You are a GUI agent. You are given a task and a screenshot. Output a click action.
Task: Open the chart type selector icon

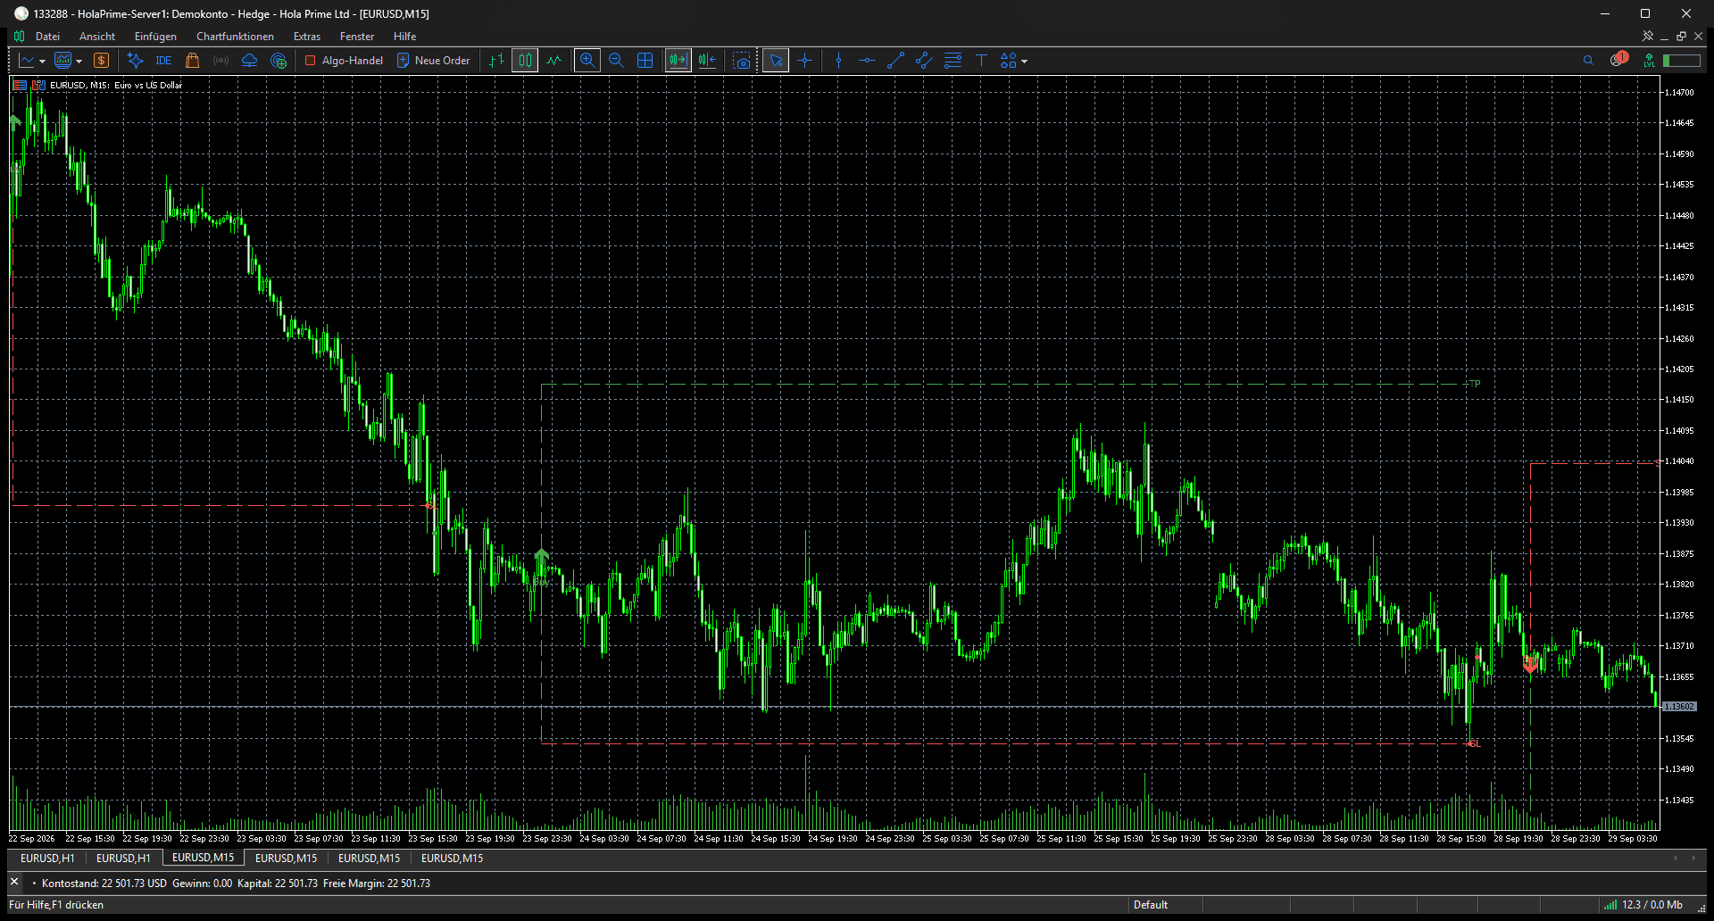coord(27,61)
